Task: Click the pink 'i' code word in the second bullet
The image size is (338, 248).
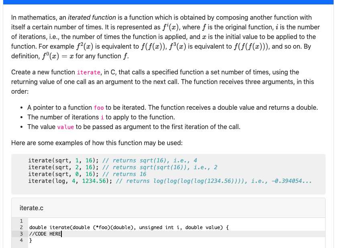Action: [x=102, y=117]
